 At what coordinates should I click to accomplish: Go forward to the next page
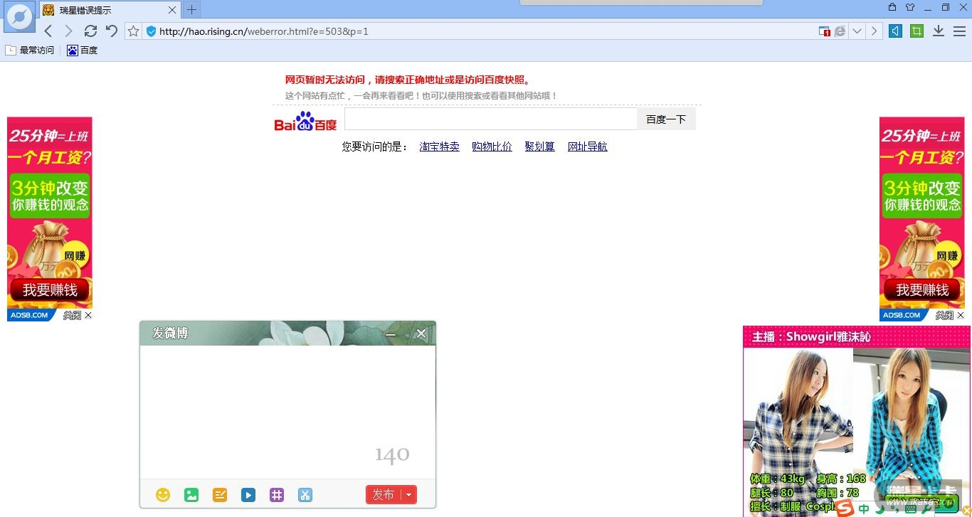pyautogui.click(x=69, y=31)
